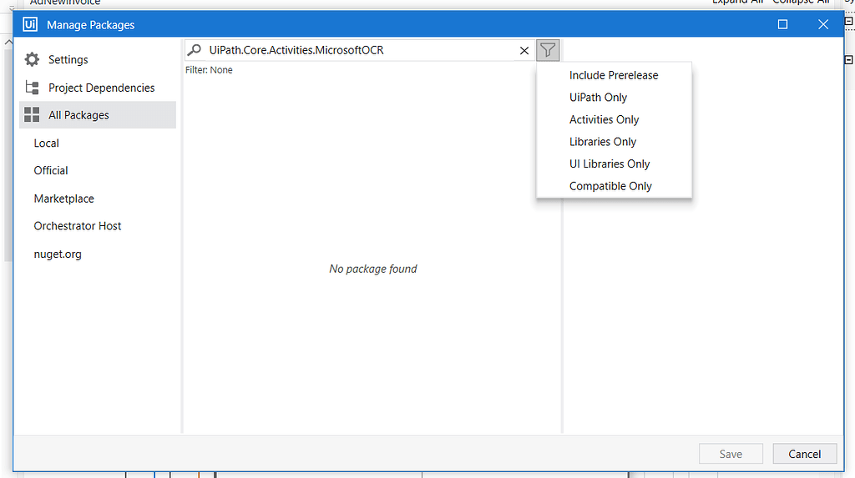Viewport: 855px width, 478px height.
Task: Click the Cancel button
Action: coord(804,454)
